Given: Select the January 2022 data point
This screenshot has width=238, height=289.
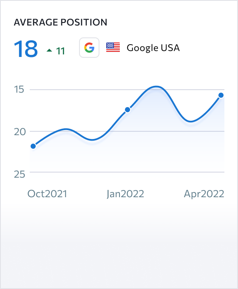Looking at the screenshot, I should coord(127,110).
